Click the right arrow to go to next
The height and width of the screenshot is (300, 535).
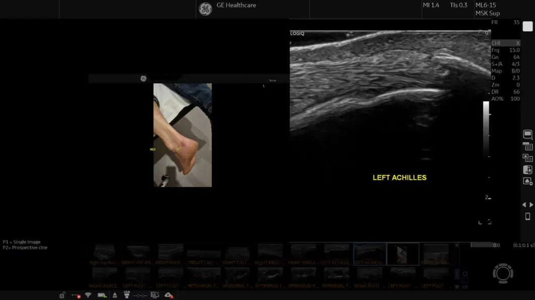coord(531,205)
